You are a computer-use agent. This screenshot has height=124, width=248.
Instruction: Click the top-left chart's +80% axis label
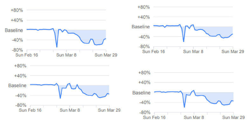(17, 10)
